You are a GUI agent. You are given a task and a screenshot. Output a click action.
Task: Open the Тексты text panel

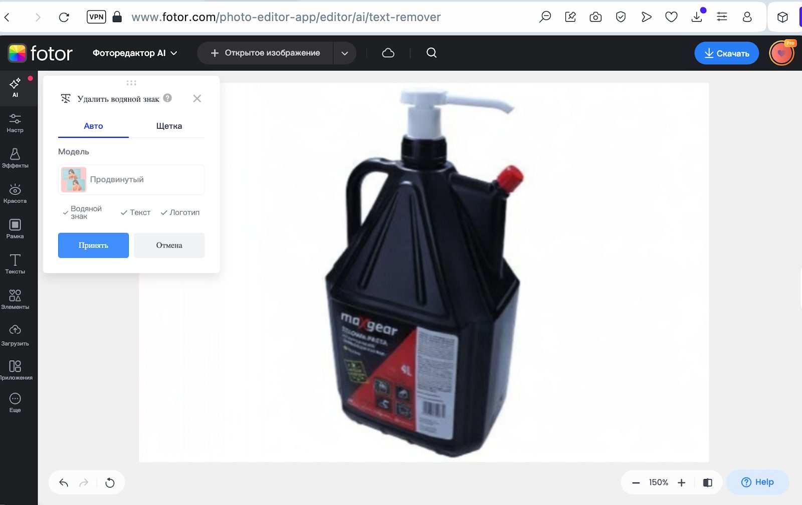pyautogui.click(x=15, y=264)
